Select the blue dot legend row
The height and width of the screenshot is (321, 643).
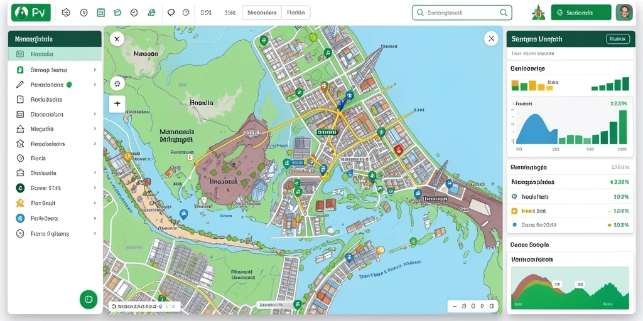[x=570, y=225]
